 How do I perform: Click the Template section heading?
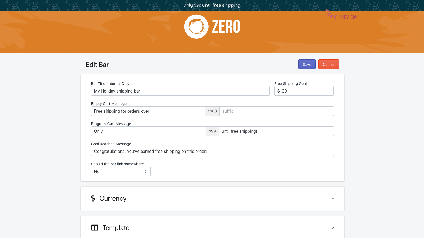[x=116, y=228]
